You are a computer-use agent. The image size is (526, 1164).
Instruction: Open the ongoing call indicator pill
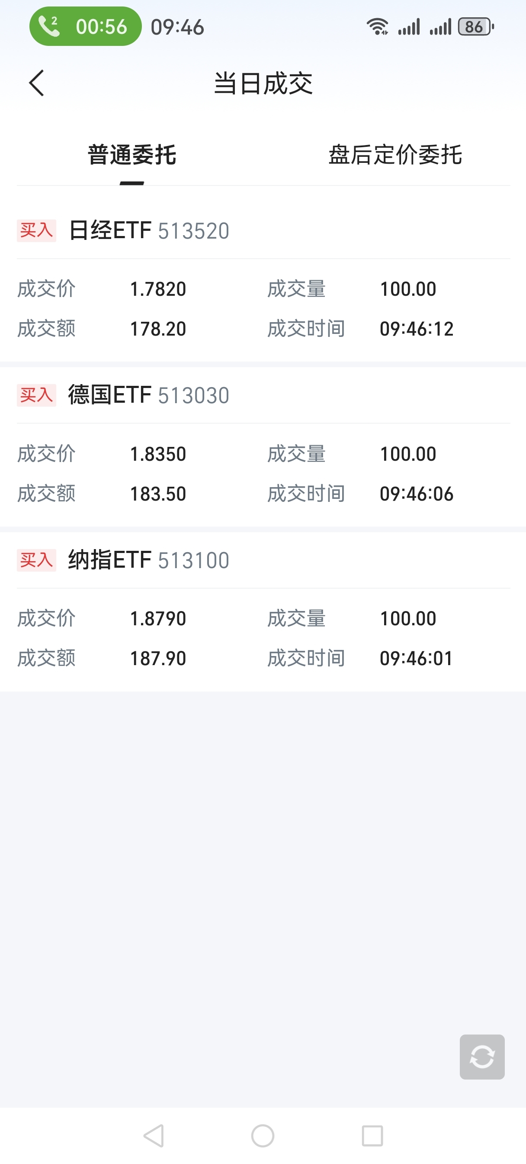[x=85, y=26]
